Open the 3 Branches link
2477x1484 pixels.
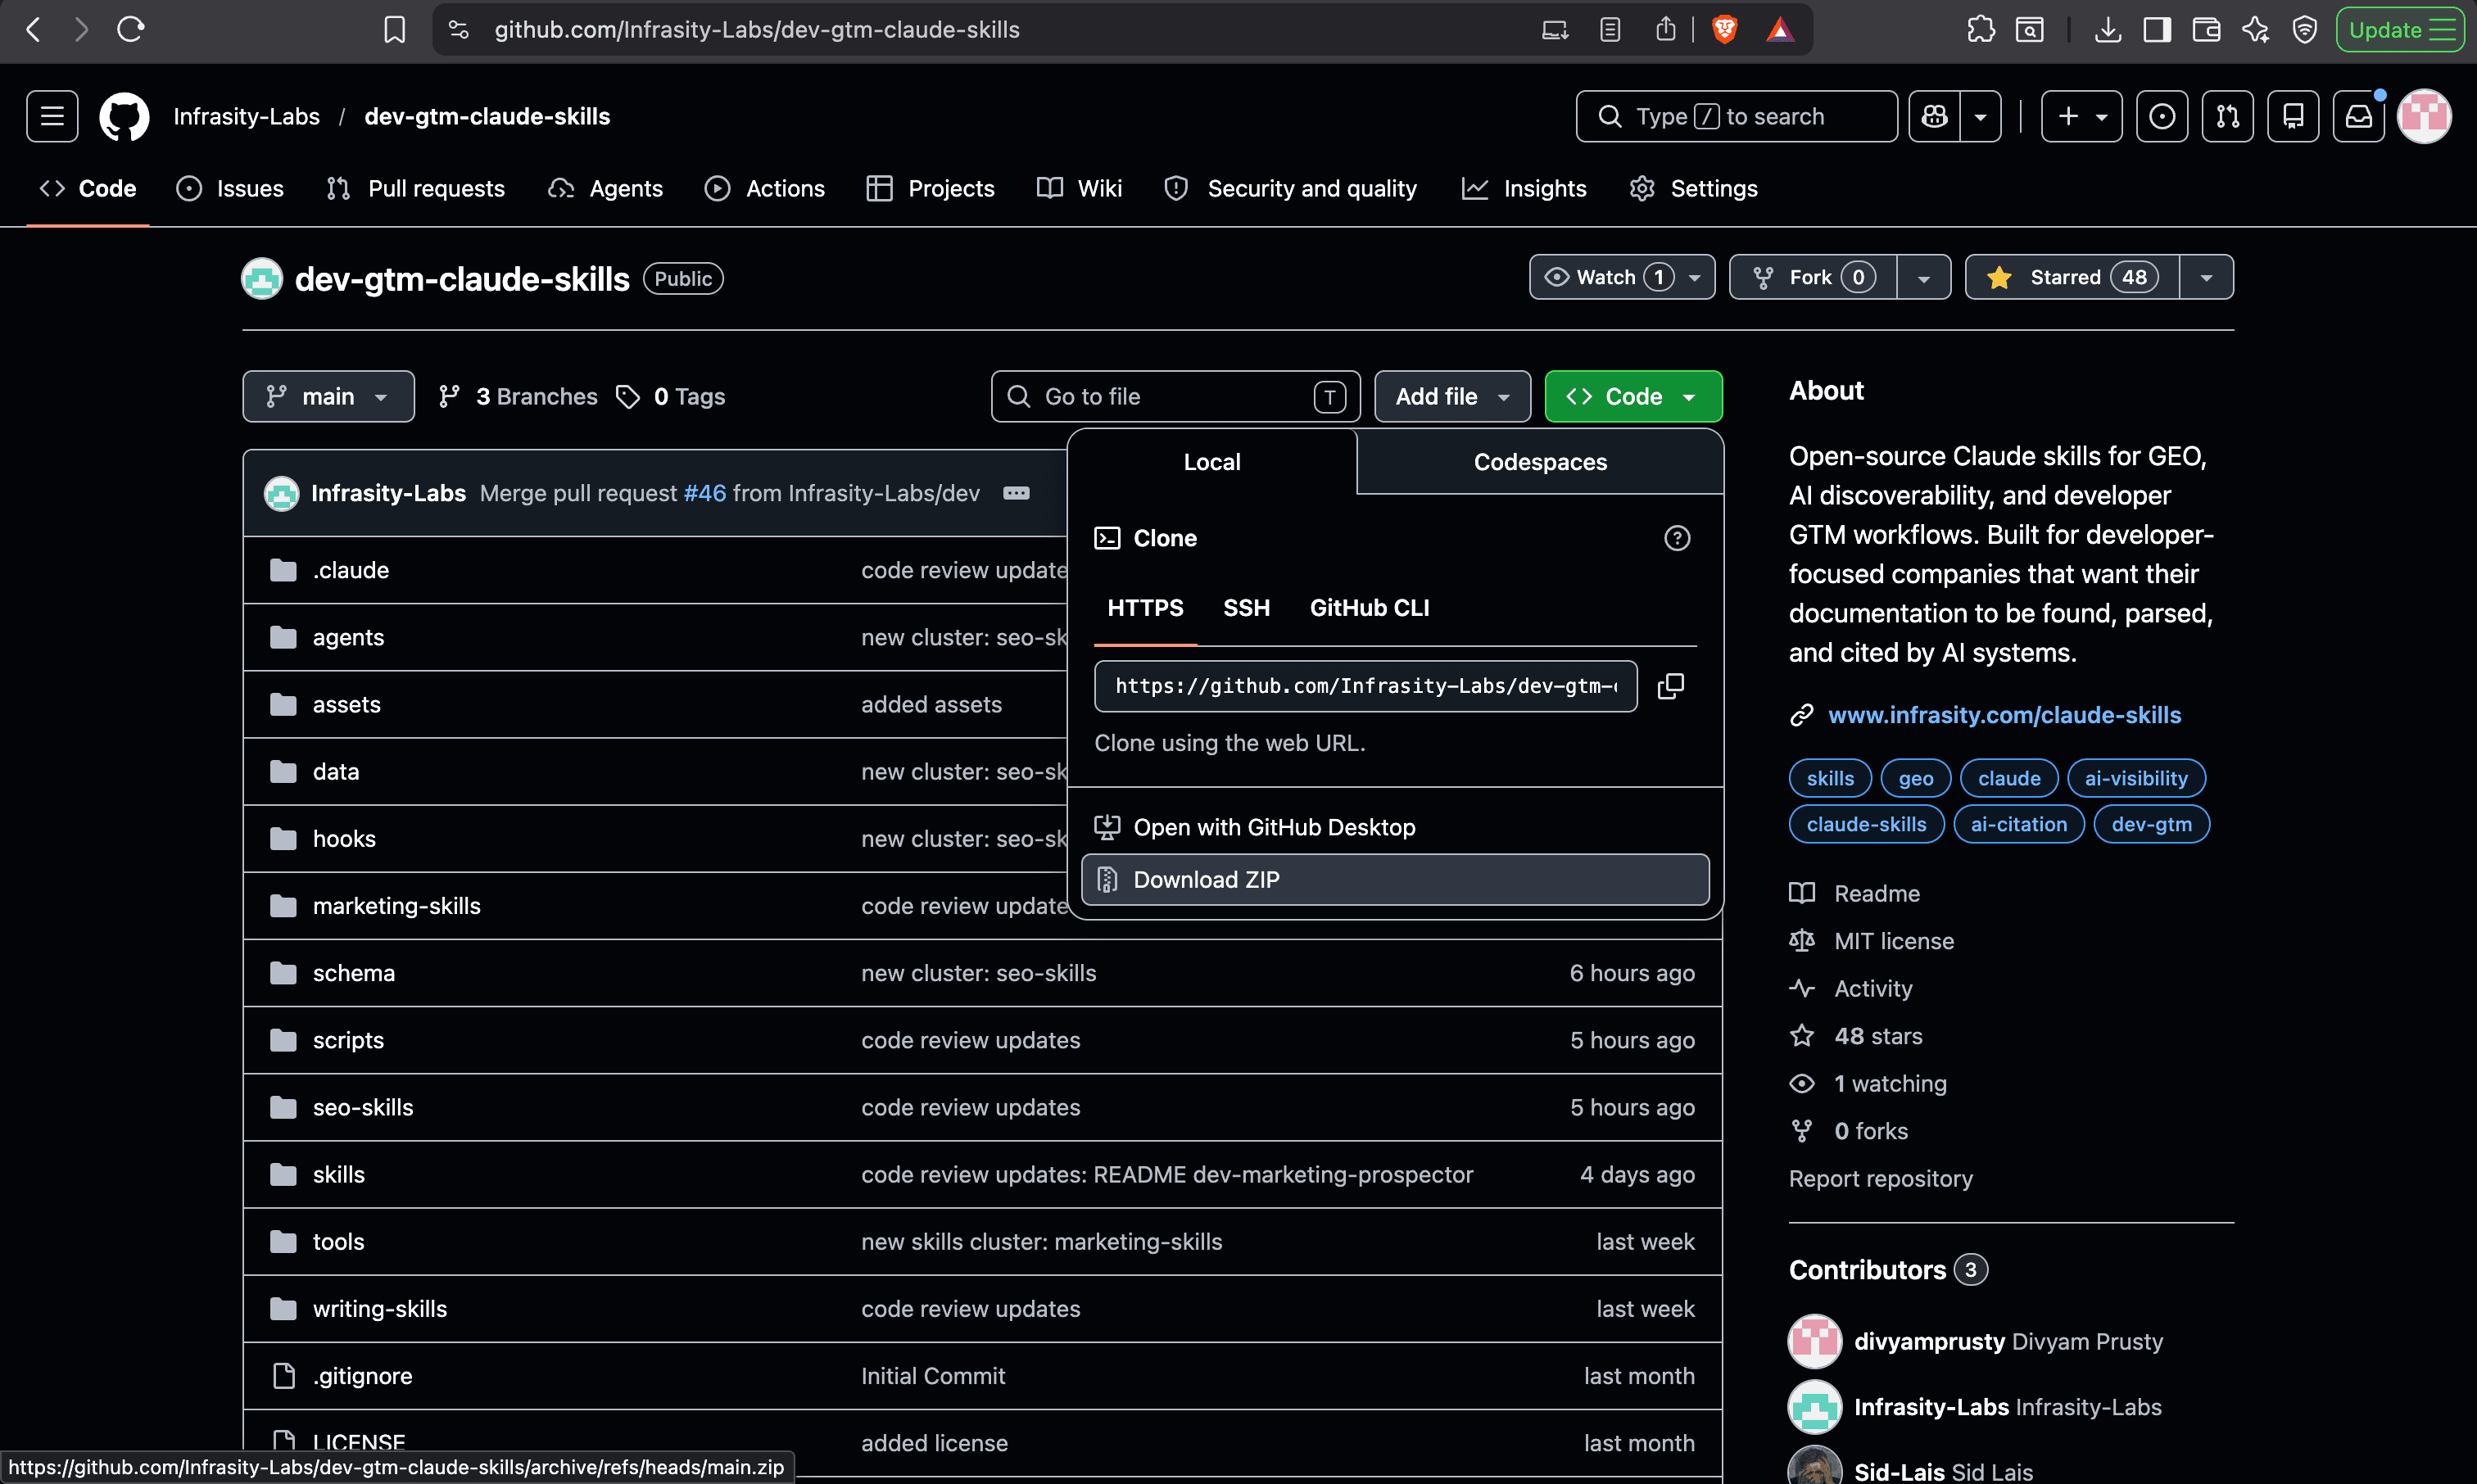tap(518, 397)
